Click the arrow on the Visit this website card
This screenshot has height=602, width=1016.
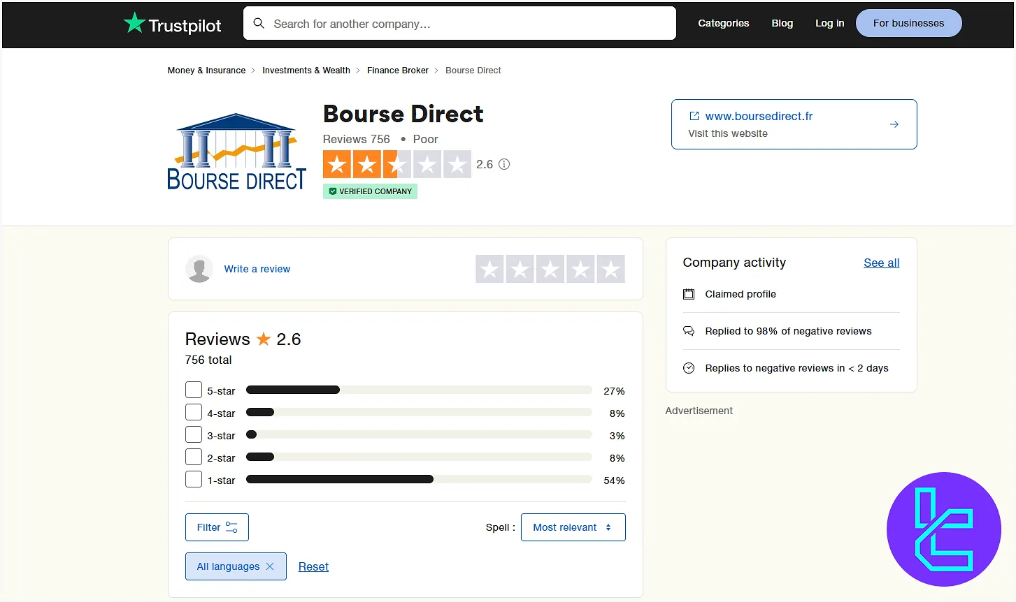[894, 124]
